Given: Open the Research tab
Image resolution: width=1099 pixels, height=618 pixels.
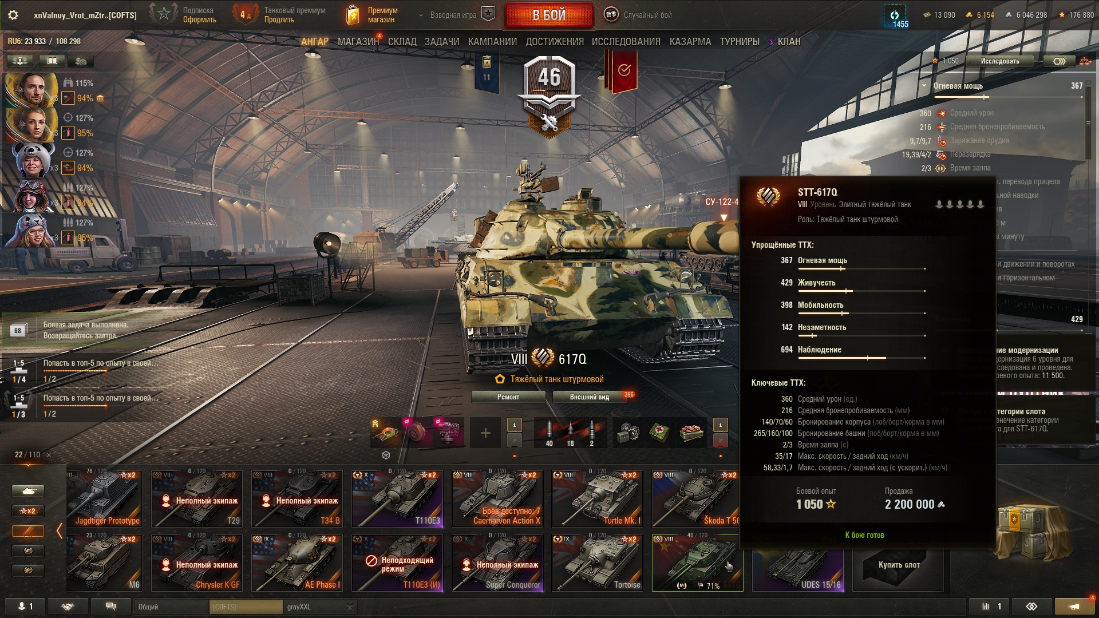Looking at the screenshot, I should pyautogui.click(x=626, y=42).
